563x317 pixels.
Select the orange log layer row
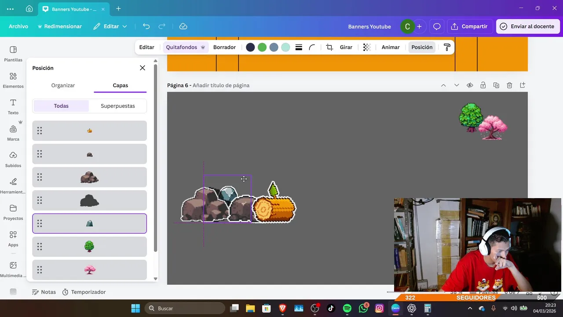pyautogui.click(x=89, y=131)
